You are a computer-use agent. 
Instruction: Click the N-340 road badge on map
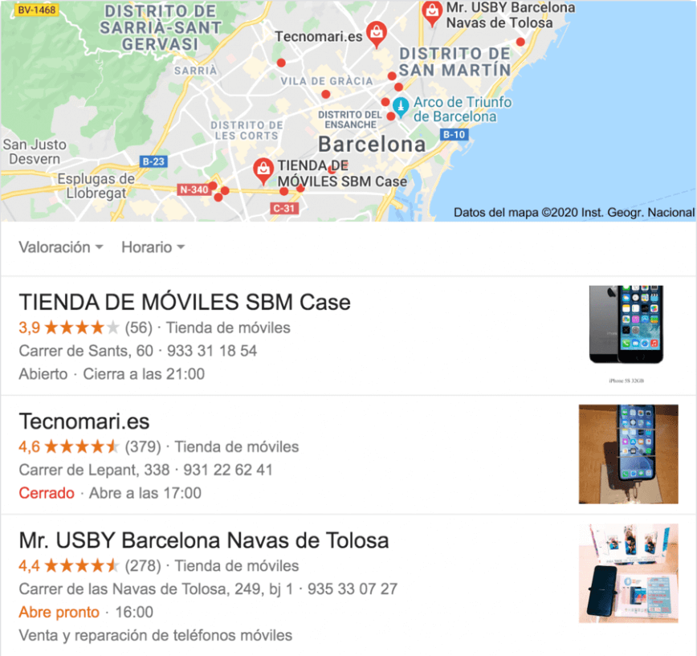(x=194, y=189)
